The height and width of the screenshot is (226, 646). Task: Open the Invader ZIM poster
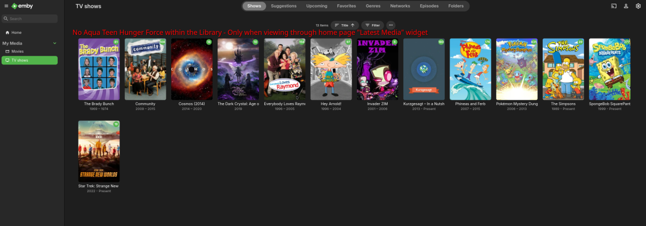[377, 69]
